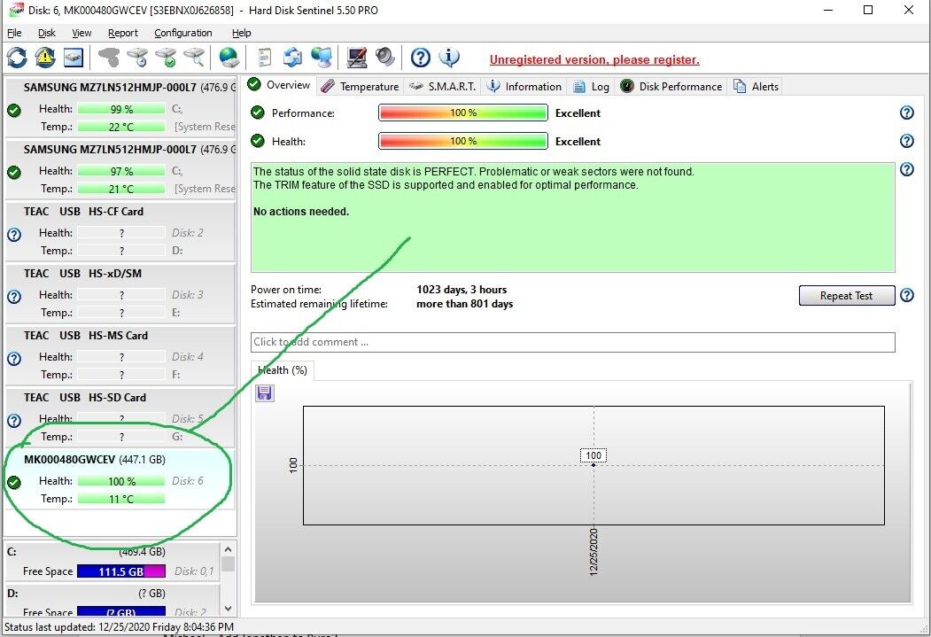Click the warning refresh toolbar icon
Viewport: 931px width, 637px height.
pyautogui.click(x=44, y=58)
